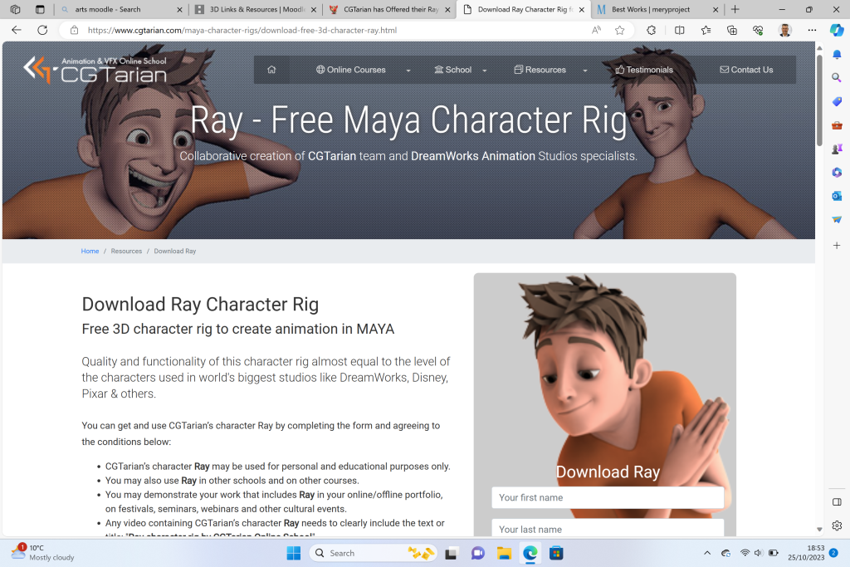Open the user profile avatar
850x567 pixels.
[785, 31]
